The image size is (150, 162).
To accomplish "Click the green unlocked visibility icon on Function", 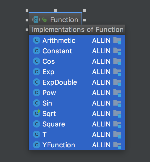I will pos(44,20).
